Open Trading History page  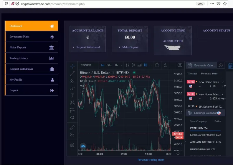(31, 58)
